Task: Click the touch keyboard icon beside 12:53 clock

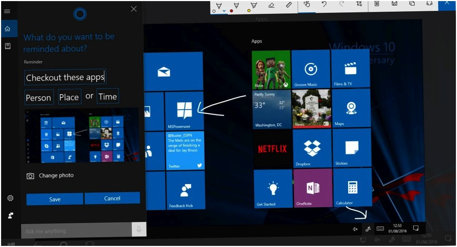Action: (380, 228)
